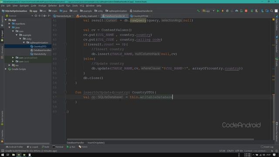279x157 pixels.
Task: Select MainActivity in project tree
Action: pyautogui.click(x=38, y=54)
